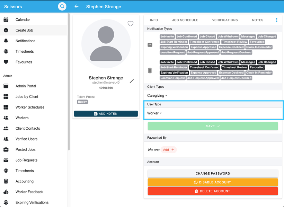Click the Verified Users people icon
This screenshot has height=207, width=284.
(x=6, y=139)
